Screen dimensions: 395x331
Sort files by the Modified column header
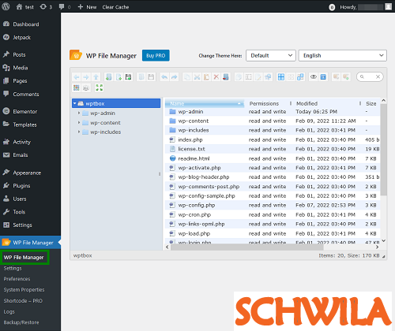click(307, 103)
